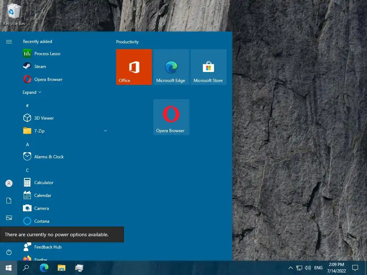The image size is (367, 275).
Task: Open the volume tray icon
Action: [308, 268]
